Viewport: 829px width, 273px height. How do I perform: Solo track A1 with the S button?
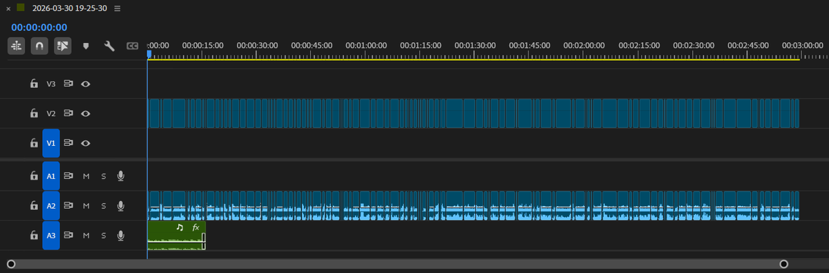pos(104,176)
